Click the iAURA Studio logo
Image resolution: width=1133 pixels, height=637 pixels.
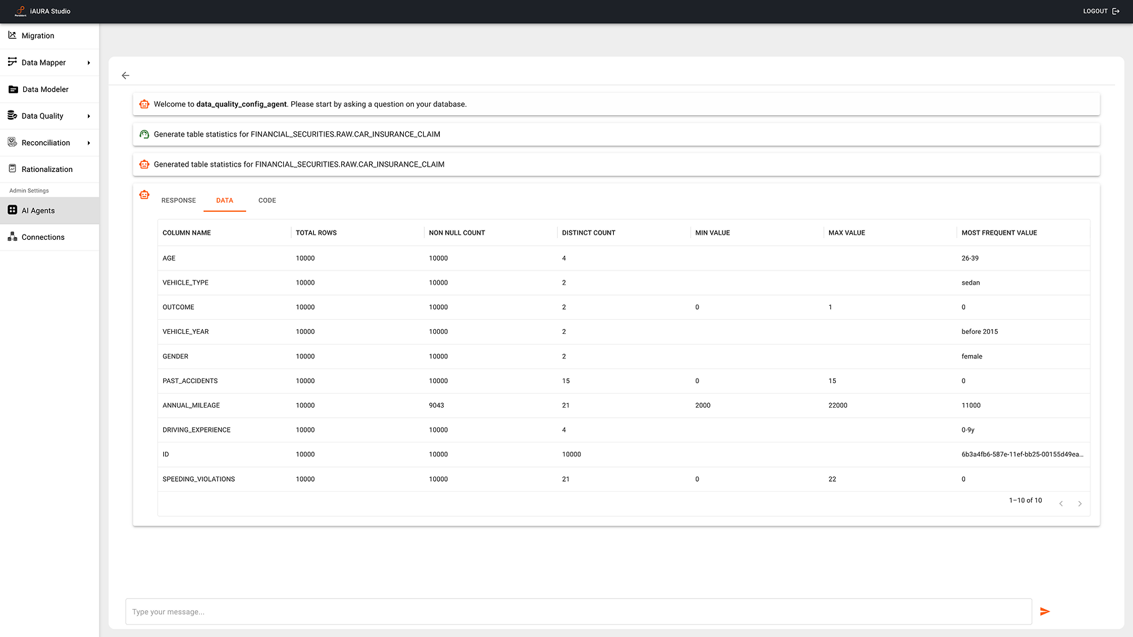21,11
